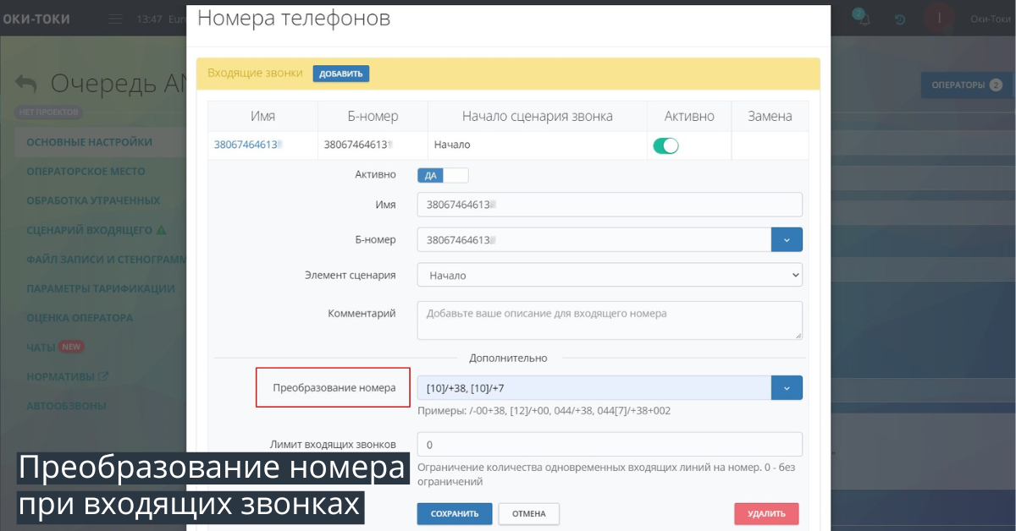Viewport: 1016px width, 531px height.
Task: Delete the number via УДАЛИТЬ
Action: click(766, 513)
